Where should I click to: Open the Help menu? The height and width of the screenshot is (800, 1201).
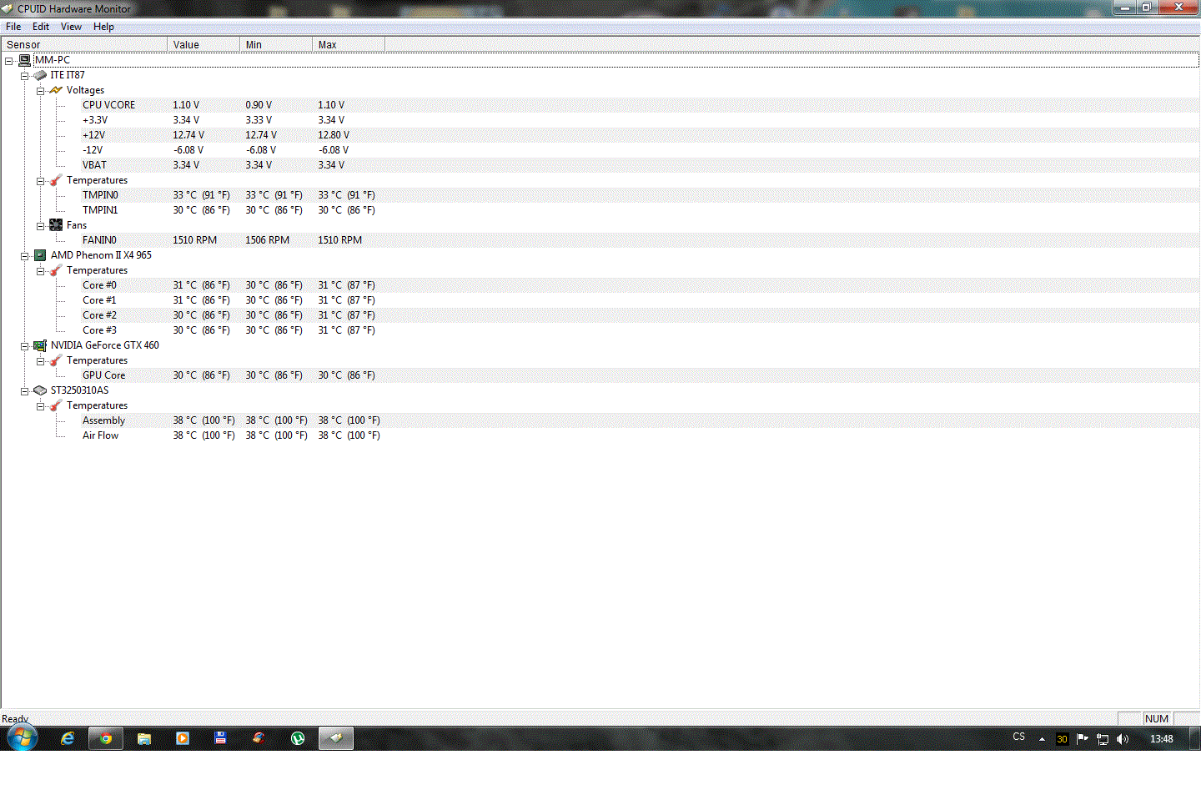(103, 27)
